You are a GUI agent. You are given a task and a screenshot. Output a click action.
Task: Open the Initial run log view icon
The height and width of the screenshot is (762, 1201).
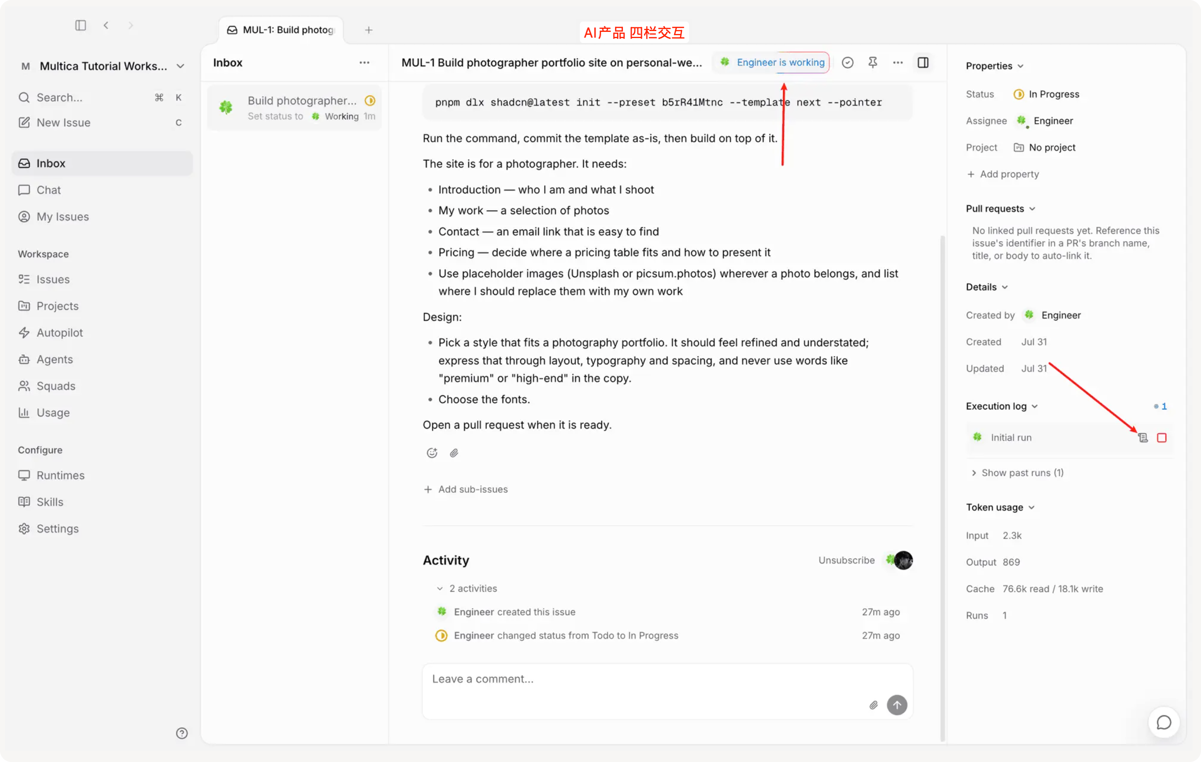1143,438
